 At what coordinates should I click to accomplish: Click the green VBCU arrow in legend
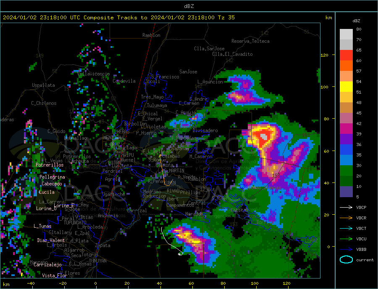(346, 239)
